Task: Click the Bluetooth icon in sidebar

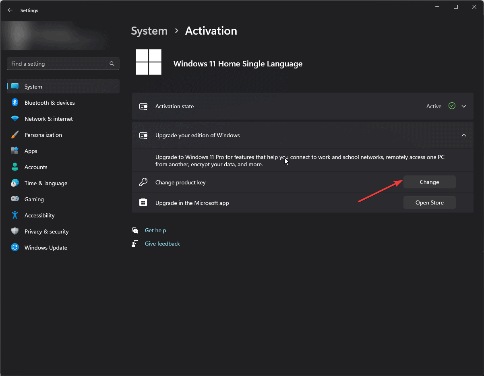Action: [15, 103]
